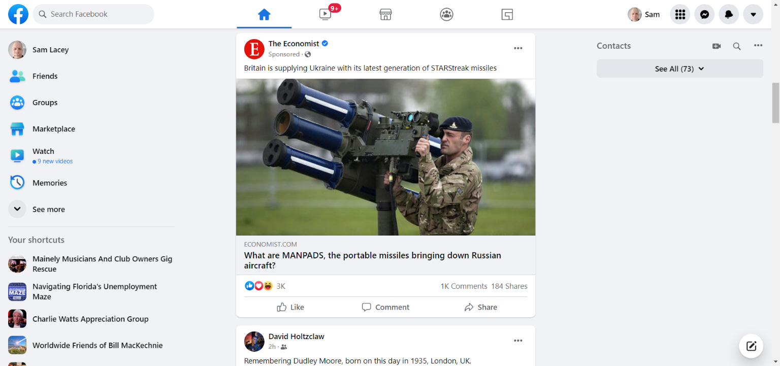This screenshot has width=780, height=366.
Task: Click the Facebook logo
Action: coord(18,14)
